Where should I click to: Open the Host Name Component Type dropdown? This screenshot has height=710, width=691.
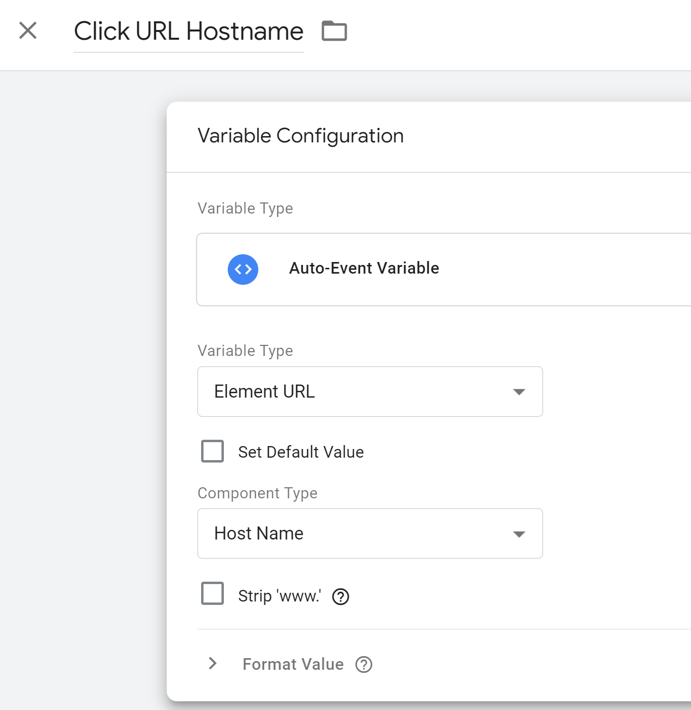tap(370, 534)
